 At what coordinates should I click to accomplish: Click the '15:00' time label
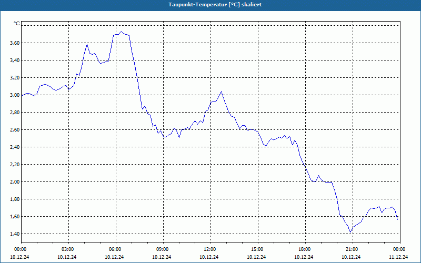256,249
